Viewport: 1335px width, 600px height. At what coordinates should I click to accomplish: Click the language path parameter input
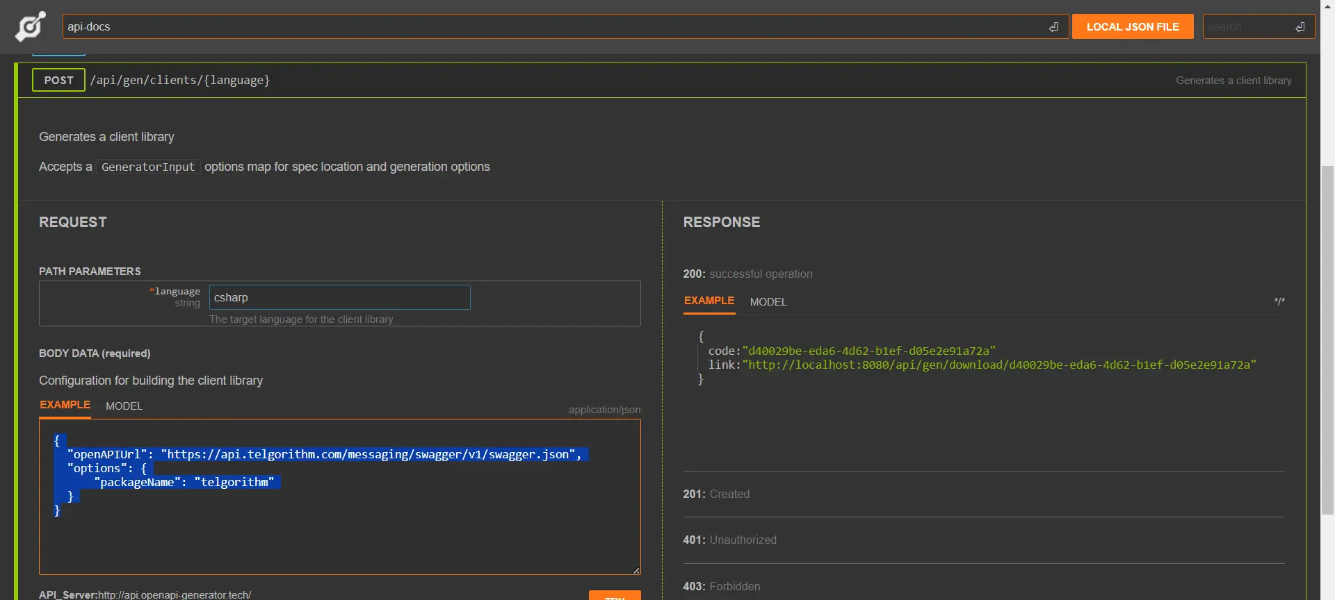[x=339, y=297]
